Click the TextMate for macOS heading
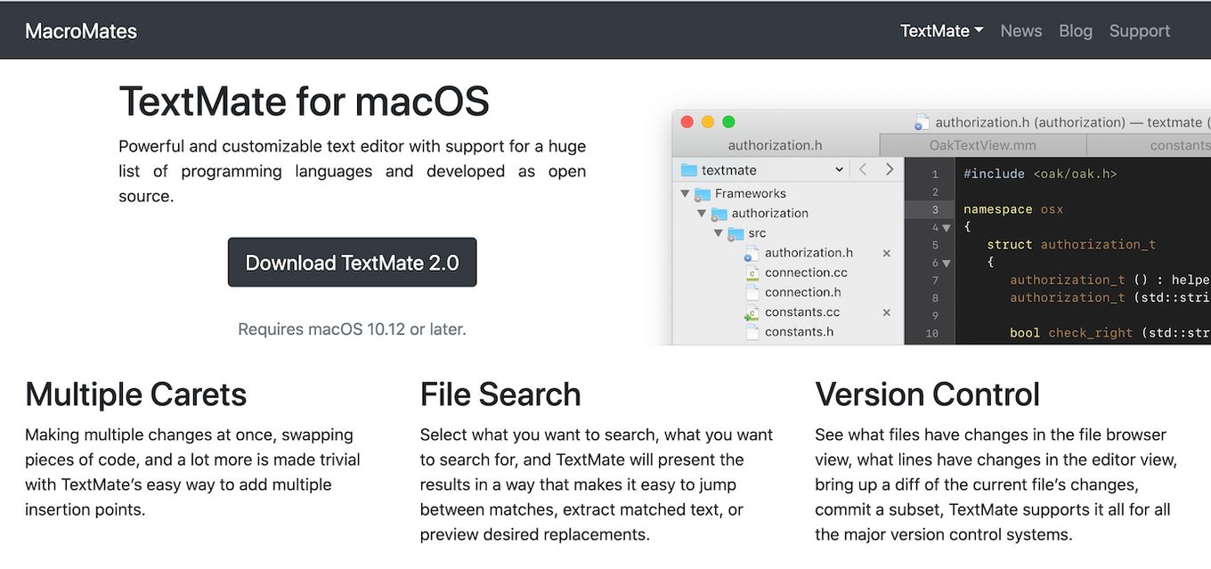Viewport: 1211px width, 569px height. [304, 101]
